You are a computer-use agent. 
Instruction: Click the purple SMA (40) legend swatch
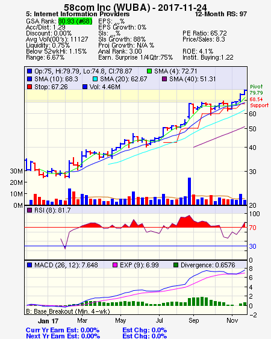(x=164, y=79)
